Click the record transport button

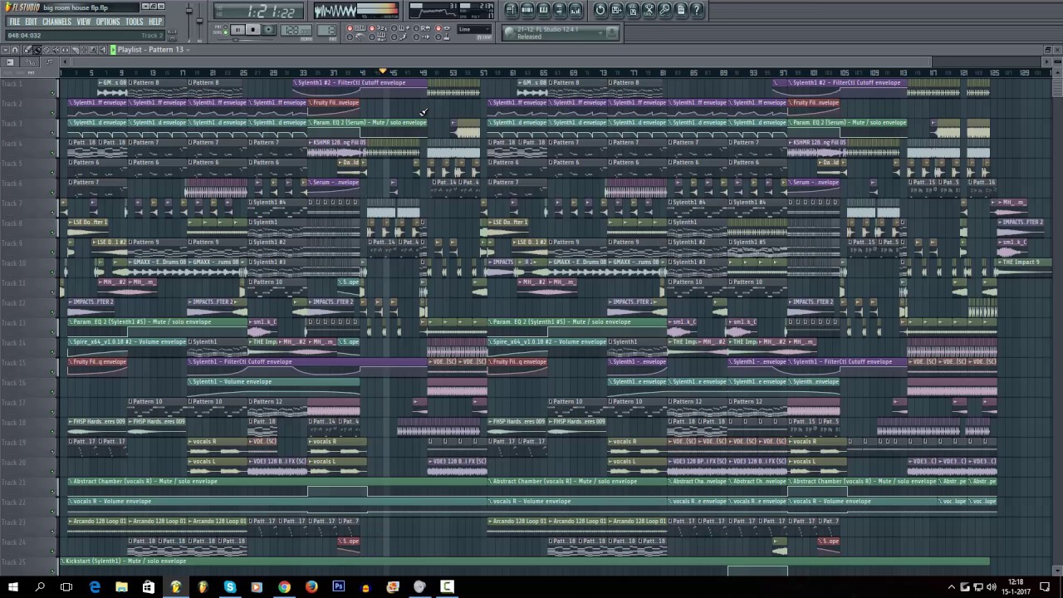coord(268,29)
